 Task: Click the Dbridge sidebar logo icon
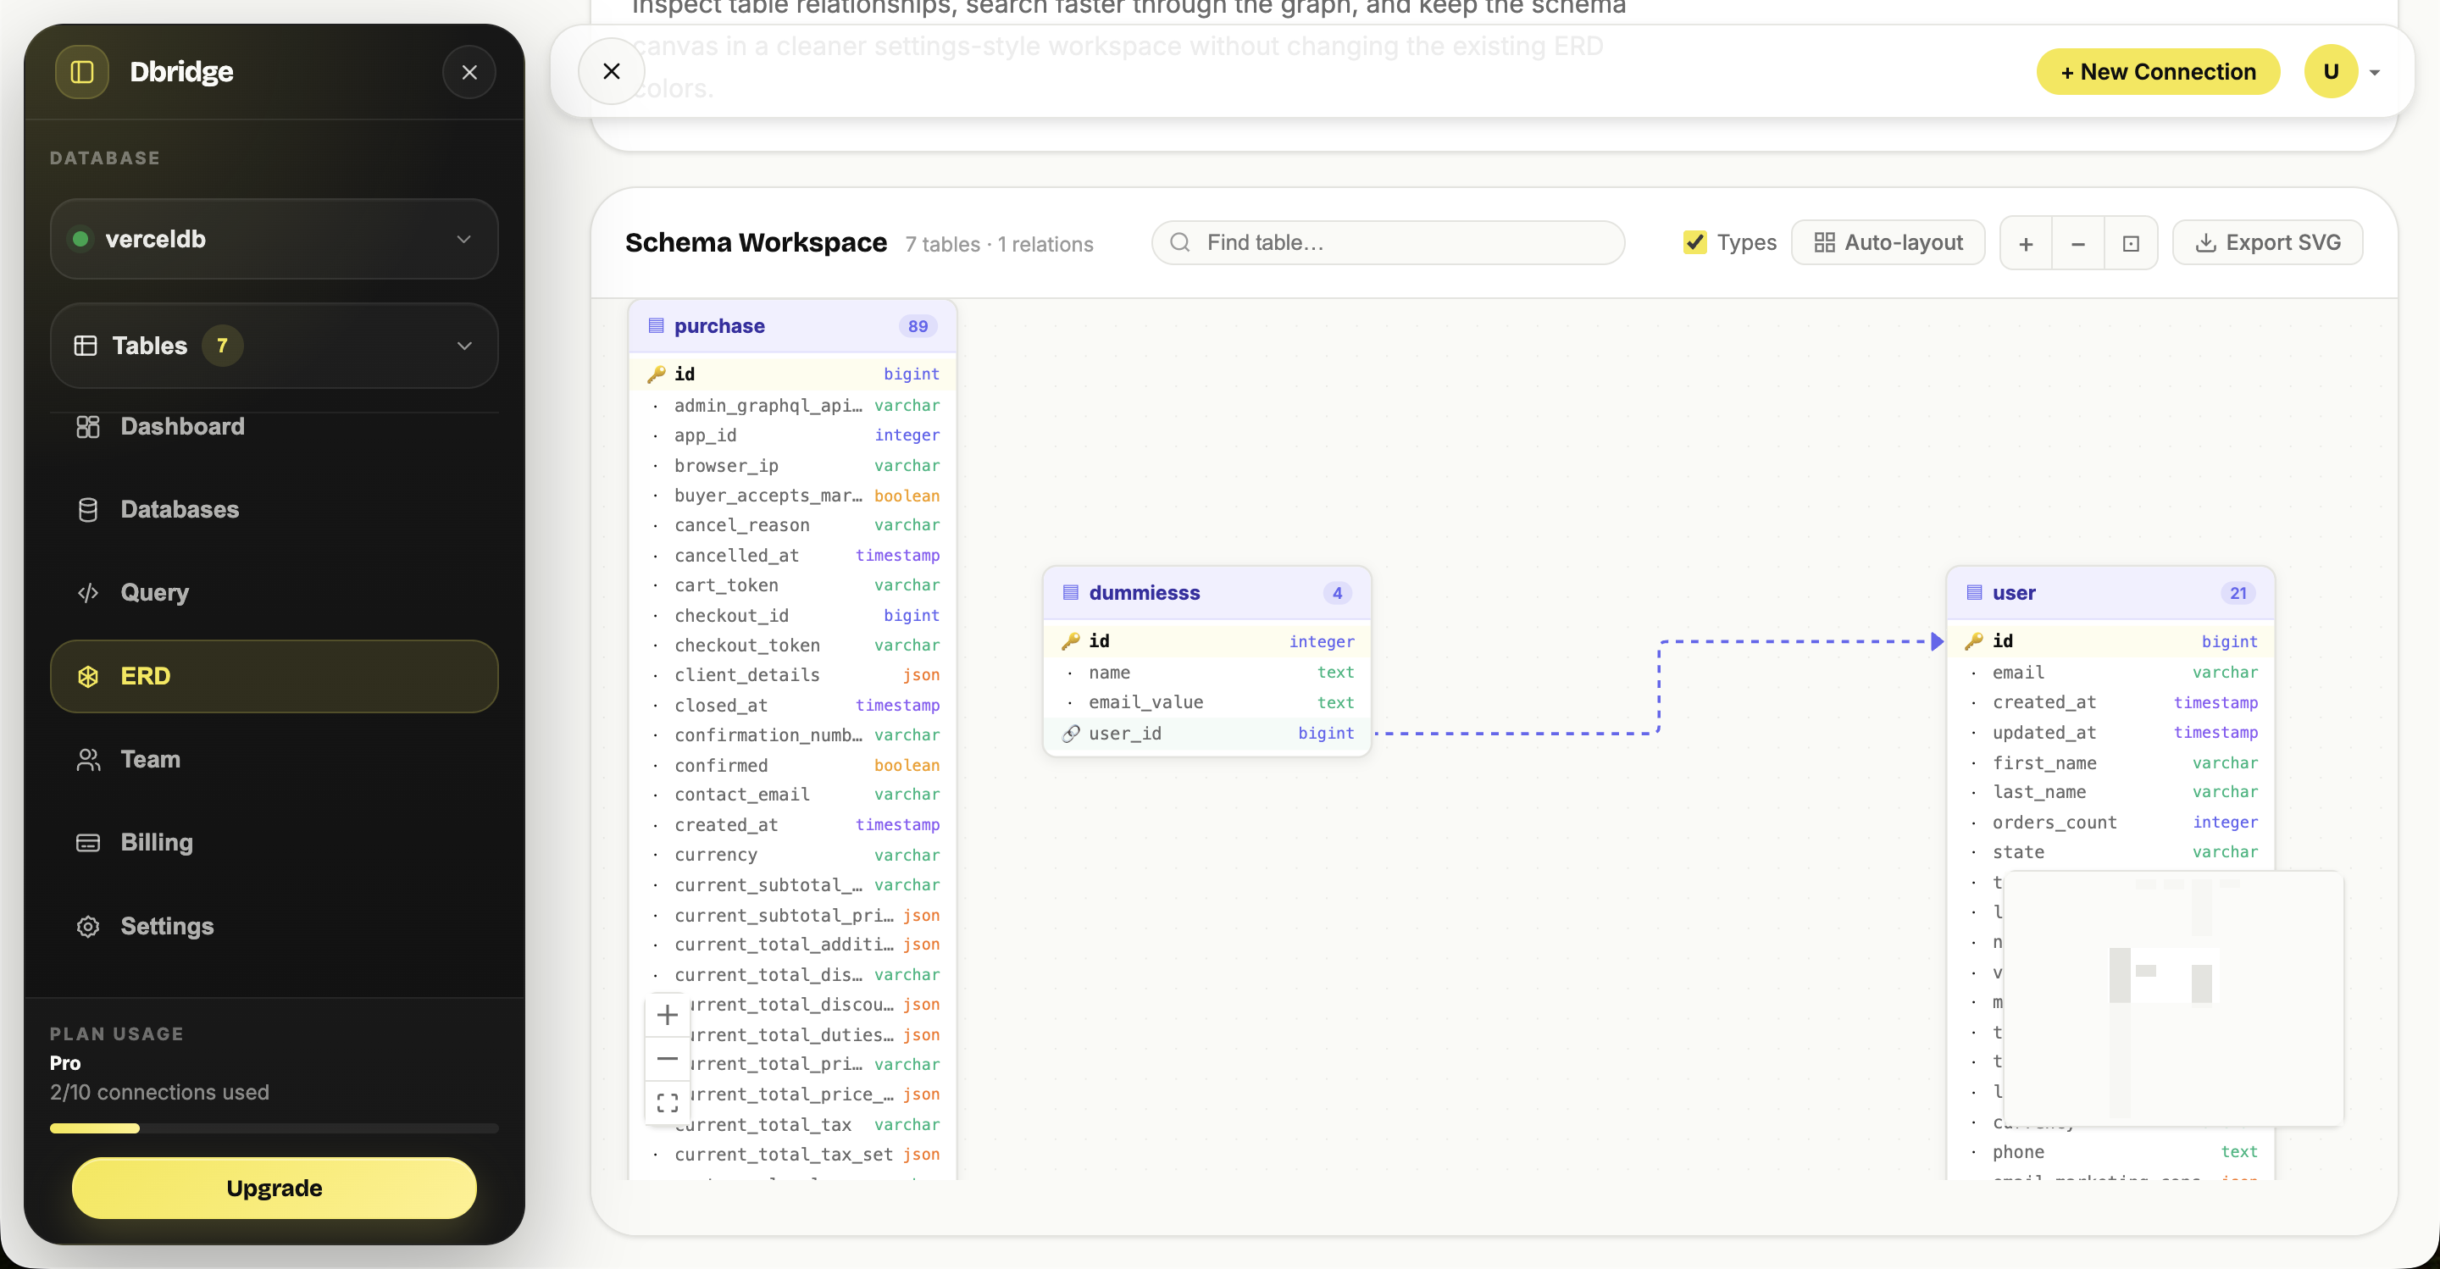(x=82, y=72)
